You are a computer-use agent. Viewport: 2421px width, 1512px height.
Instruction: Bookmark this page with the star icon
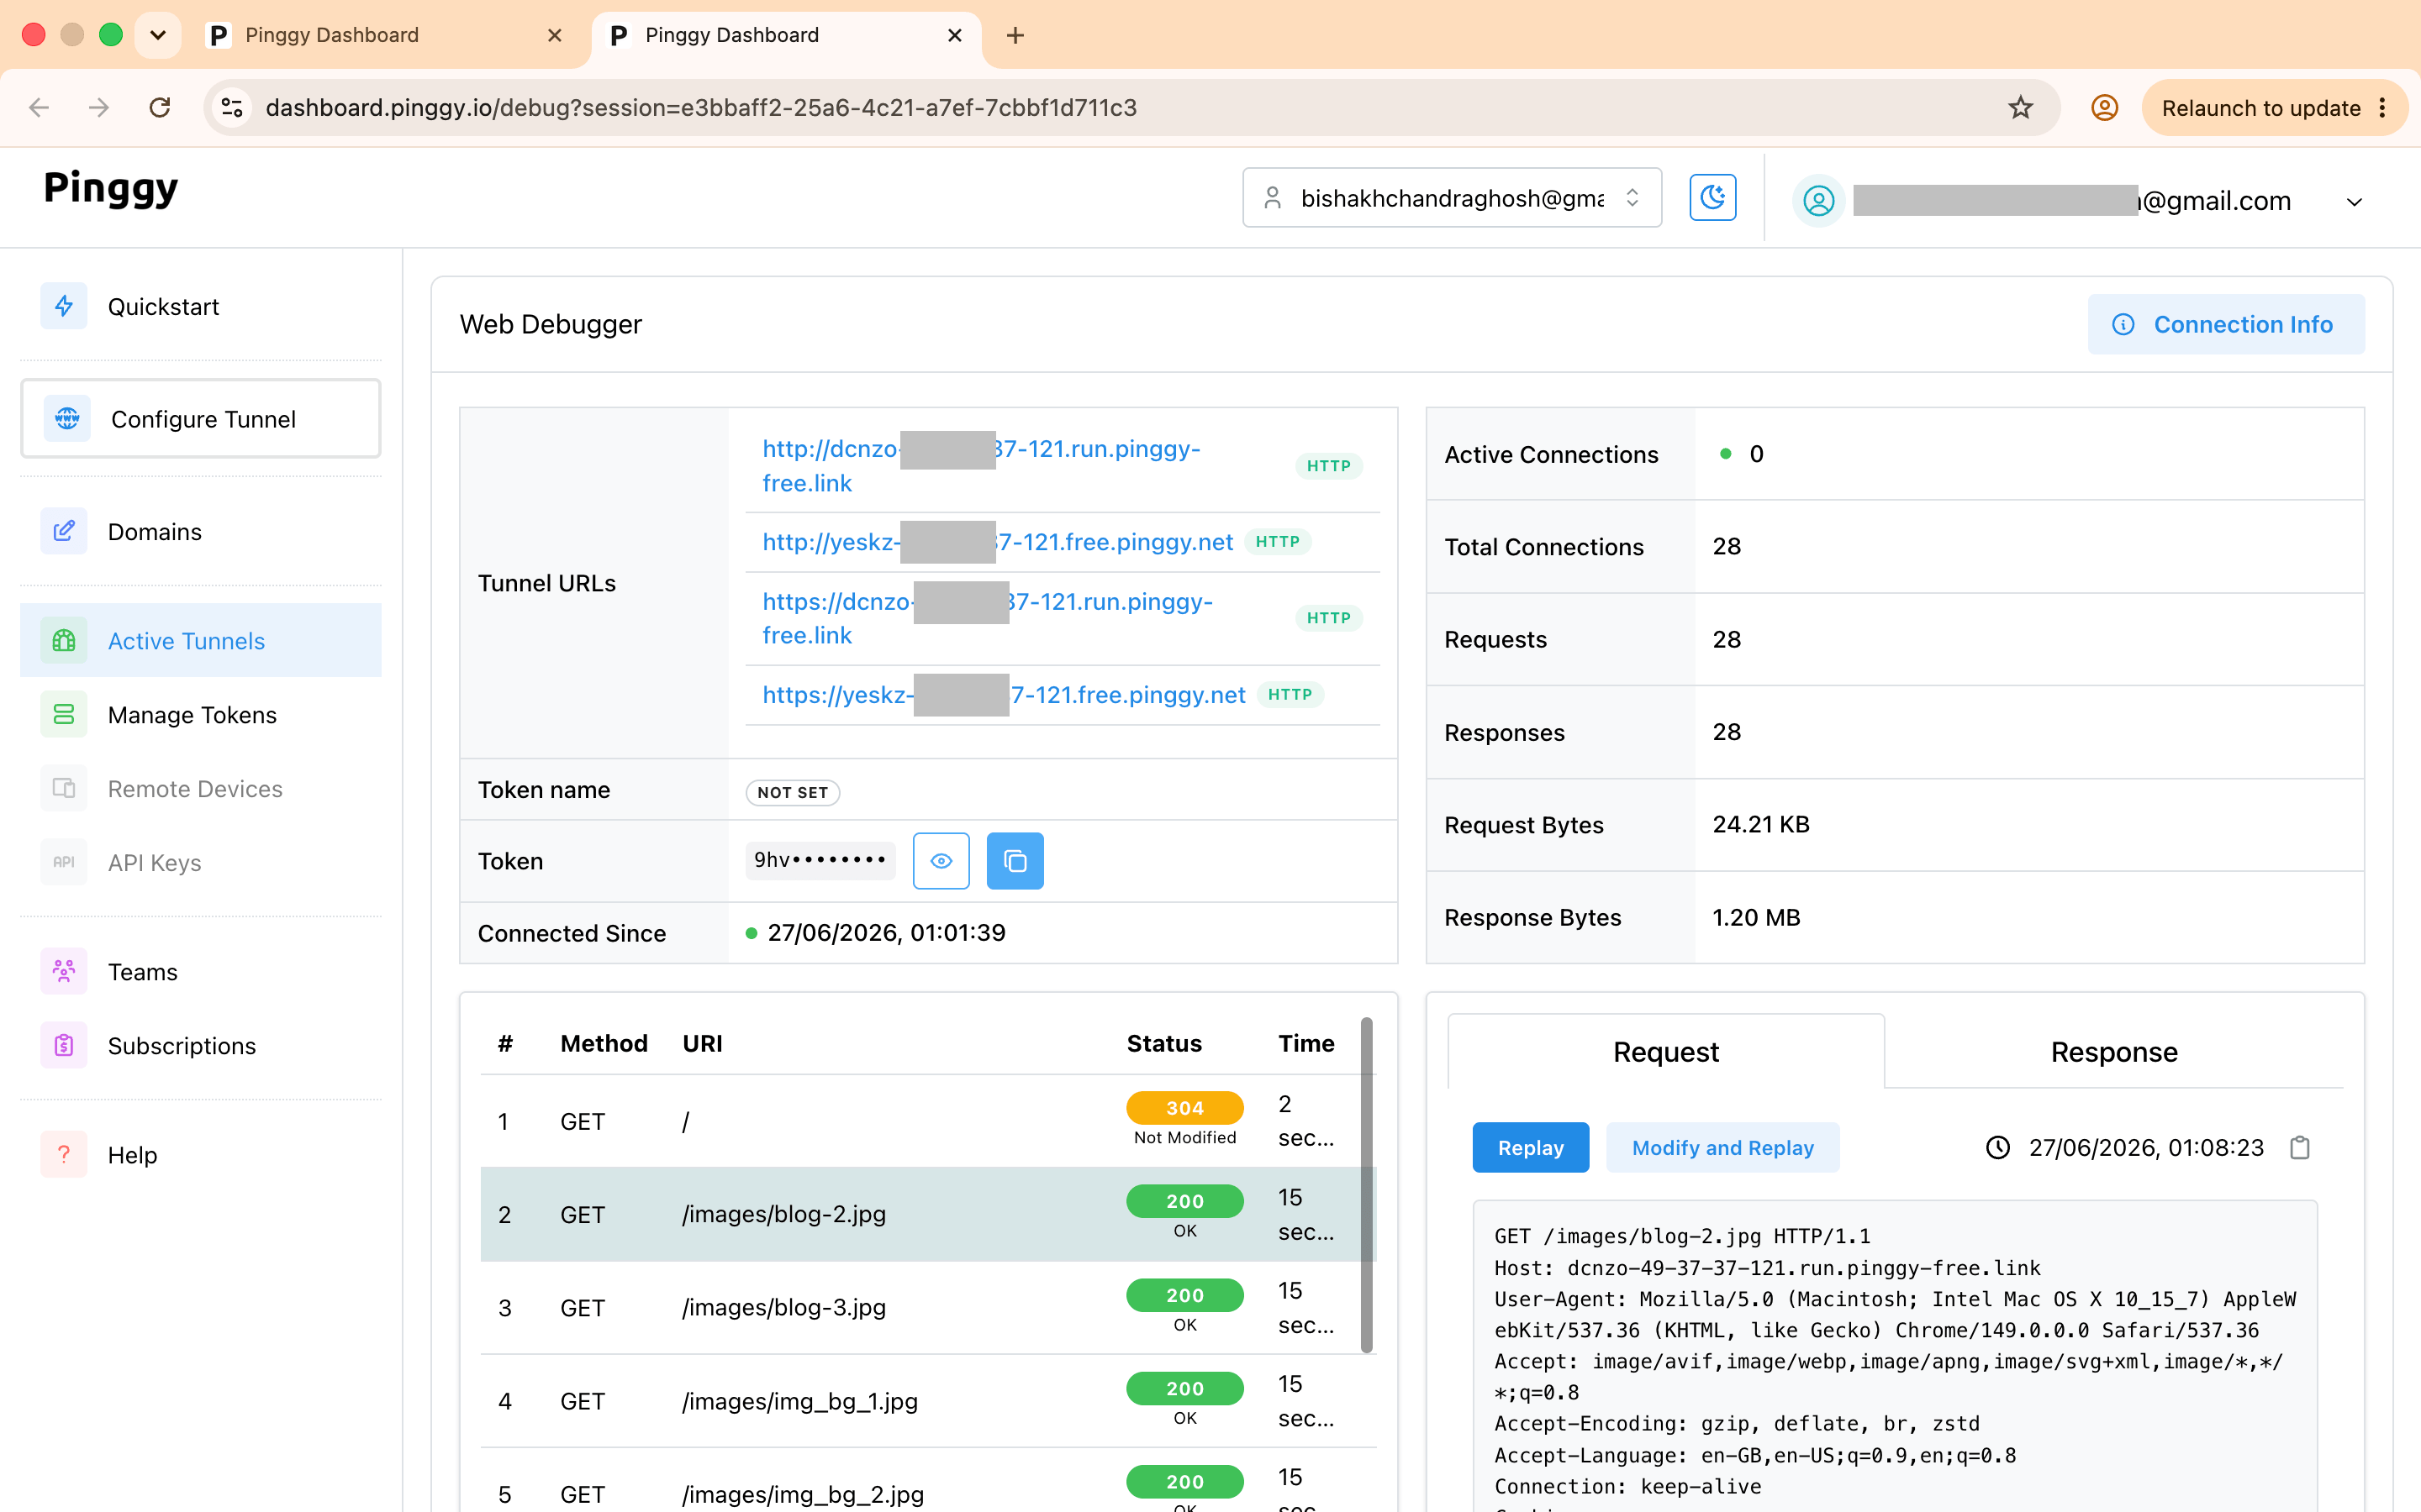(2020, 107)
